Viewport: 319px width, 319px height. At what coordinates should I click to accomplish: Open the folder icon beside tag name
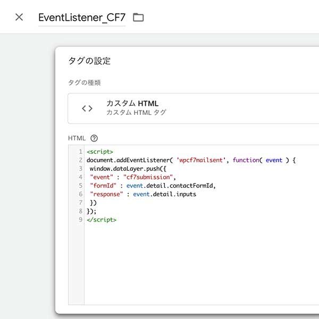click(138, 18)
